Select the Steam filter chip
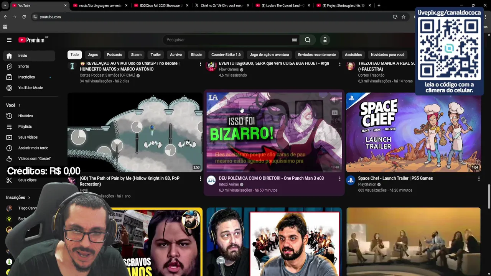 (x=136, y=54)
